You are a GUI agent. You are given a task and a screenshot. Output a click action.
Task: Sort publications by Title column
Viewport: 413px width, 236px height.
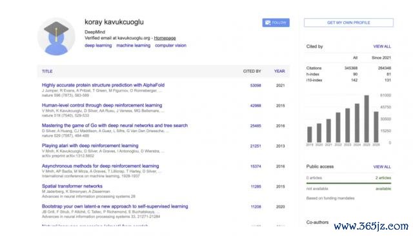47,72
